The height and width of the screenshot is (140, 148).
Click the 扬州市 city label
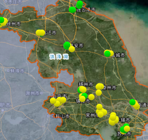(86, 84)
